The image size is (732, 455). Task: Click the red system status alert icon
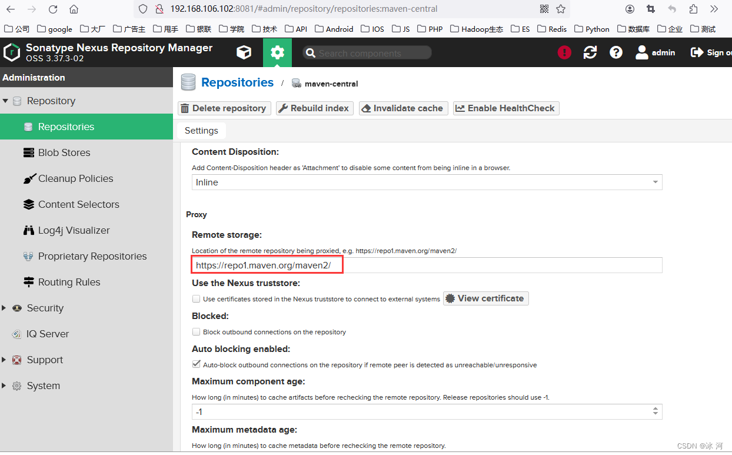(564, 53)
